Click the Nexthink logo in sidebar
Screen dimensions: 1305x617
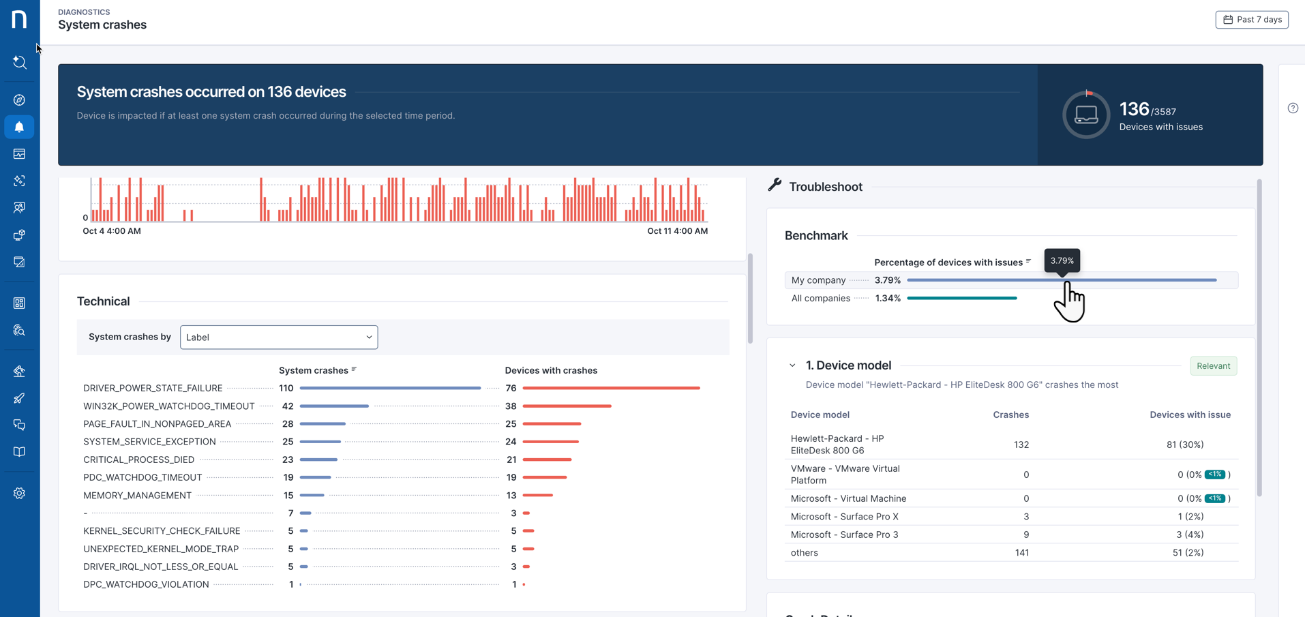pyautogui.click(x=19, y=19)
